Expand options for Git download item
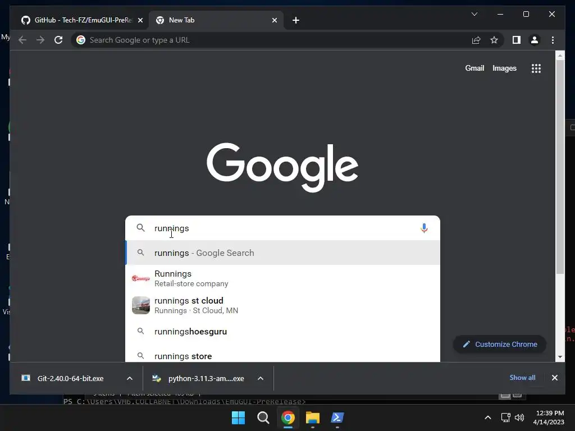The width and height of the screenshot is (575, 431). click(x=130, y=378)
